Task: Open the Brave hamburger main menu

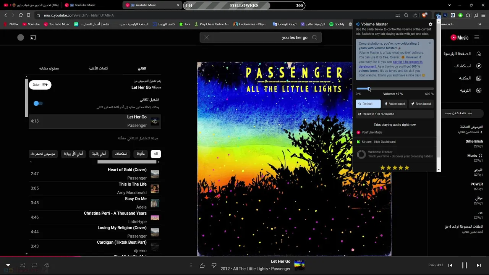Action: pos(483,15)
